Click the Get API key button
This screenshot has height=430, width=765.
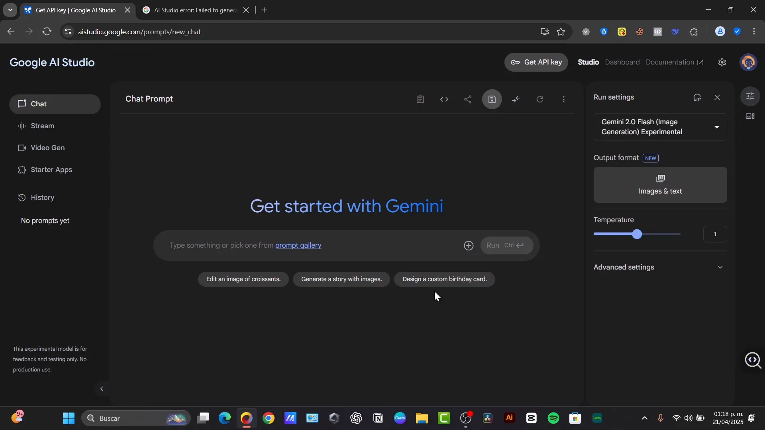click(536, 62)
